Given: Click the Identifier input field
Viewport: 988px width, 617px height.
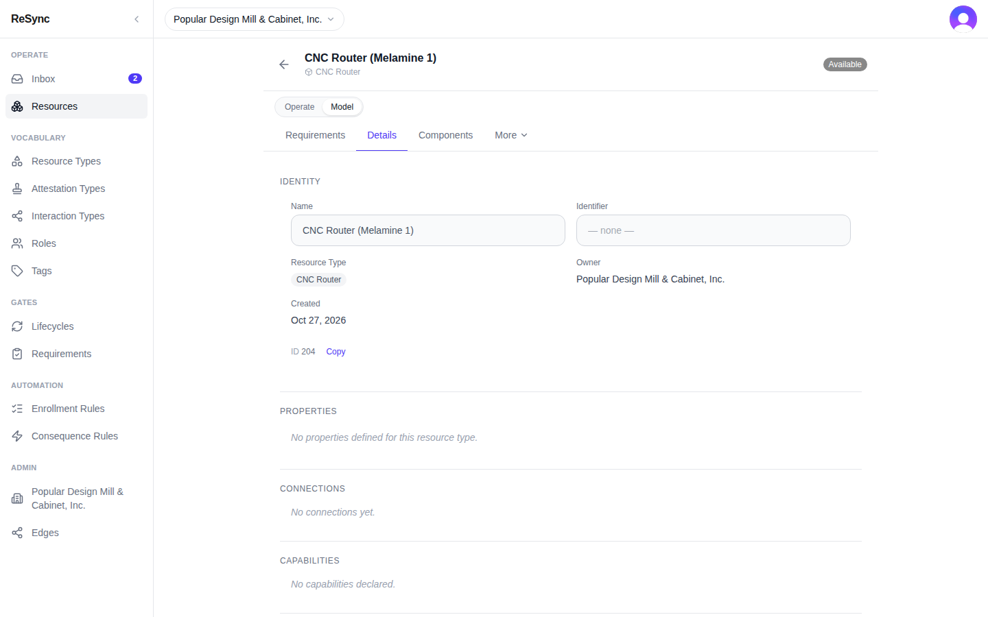Looking at the screenshot, I should tap(714, 230).
